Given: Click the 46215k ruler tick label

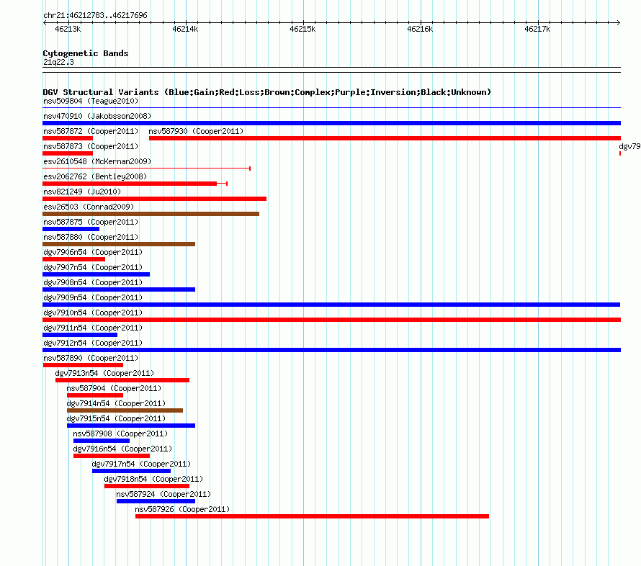Looking at the screenshot, I should point(302,29).
